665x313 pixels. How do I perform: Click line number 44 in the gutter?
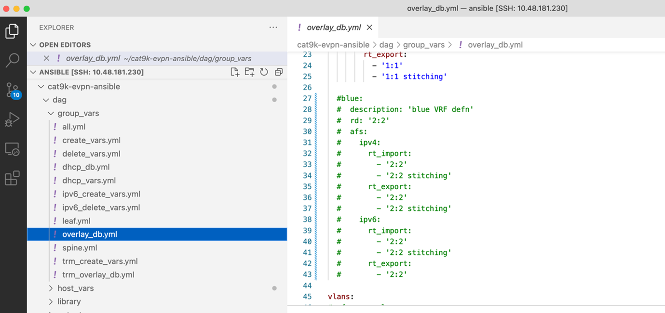point(307,286)
